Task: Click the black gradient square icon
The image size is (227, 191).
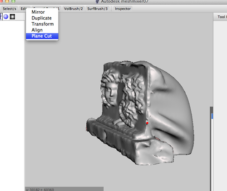Action: [x=12, y=17]
